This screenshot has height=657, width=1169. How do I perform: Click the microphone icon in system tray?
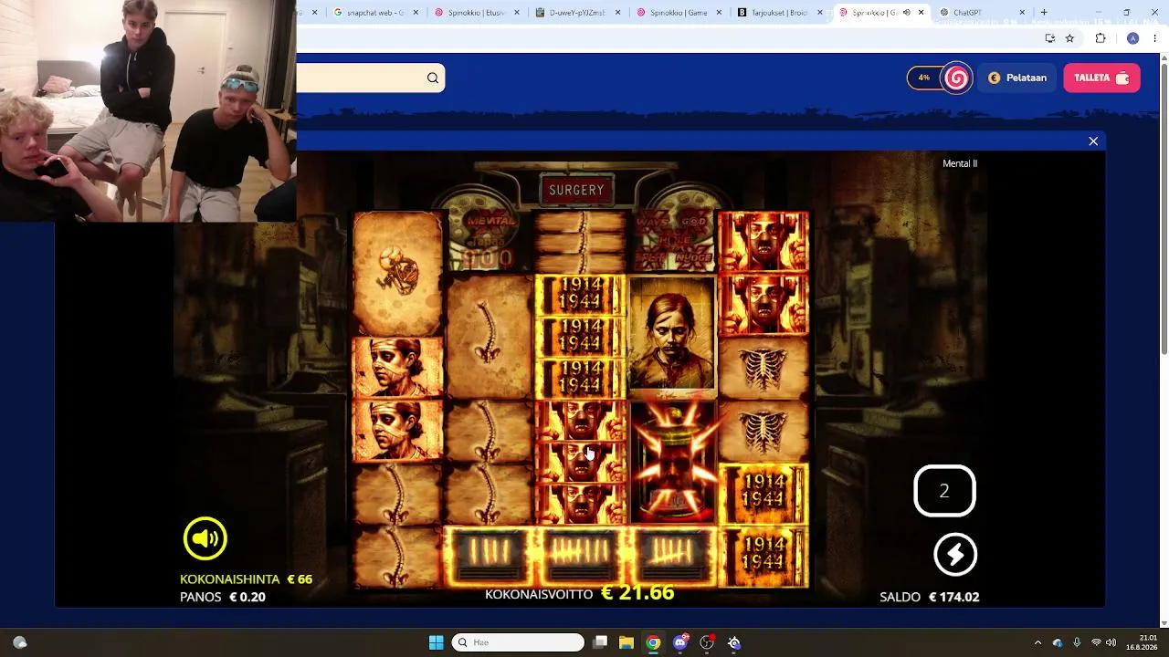tap(1077, 642)
